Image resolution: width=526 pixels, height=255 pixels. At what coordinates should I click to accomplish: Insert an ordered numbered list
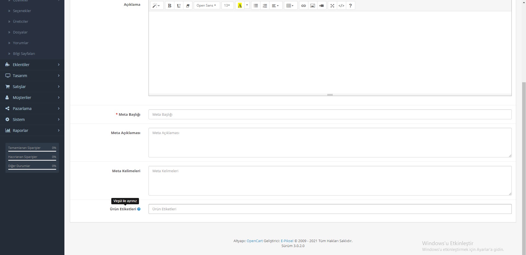265,5
